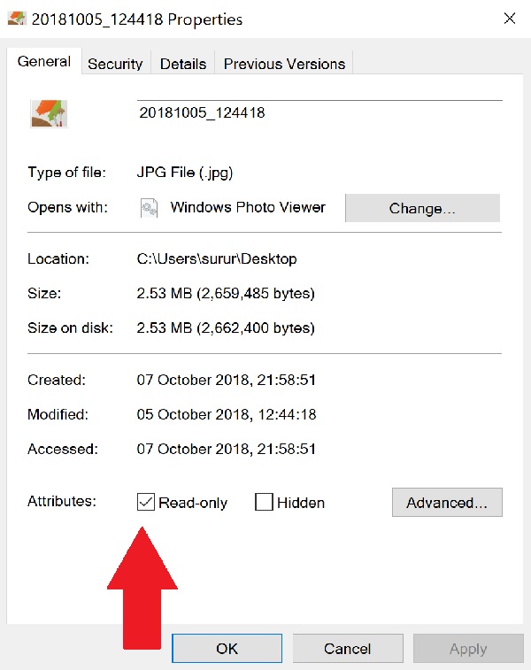Viewport: 531px width, 670px height.
Task: Click the Size on disk value
Action: click(226, 328)
